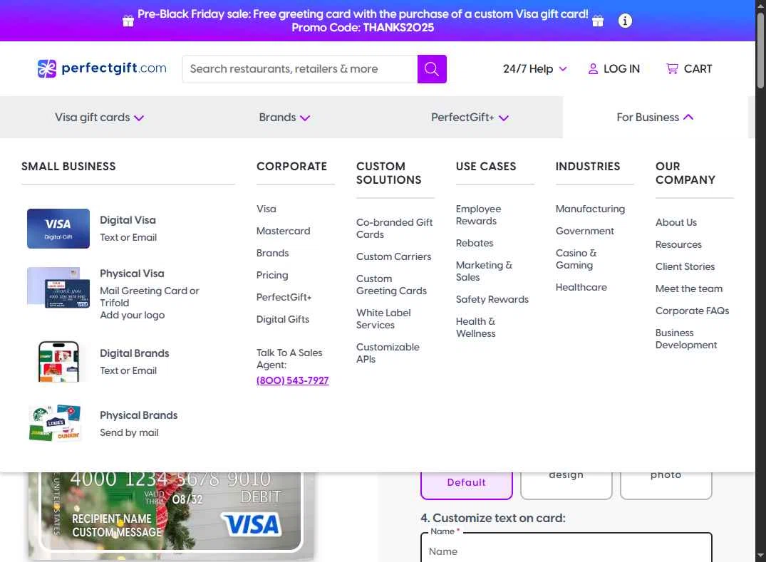The image size is (766, 562).
Task: Open Health & Wellness use case
Action: coord(476,328)
